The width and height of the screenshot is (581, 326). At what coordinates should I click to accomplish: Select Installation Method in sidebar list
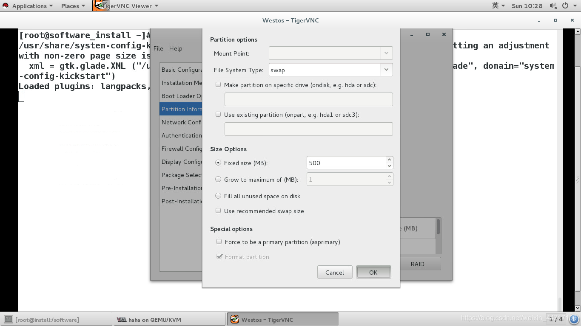(x=181, y=83)
